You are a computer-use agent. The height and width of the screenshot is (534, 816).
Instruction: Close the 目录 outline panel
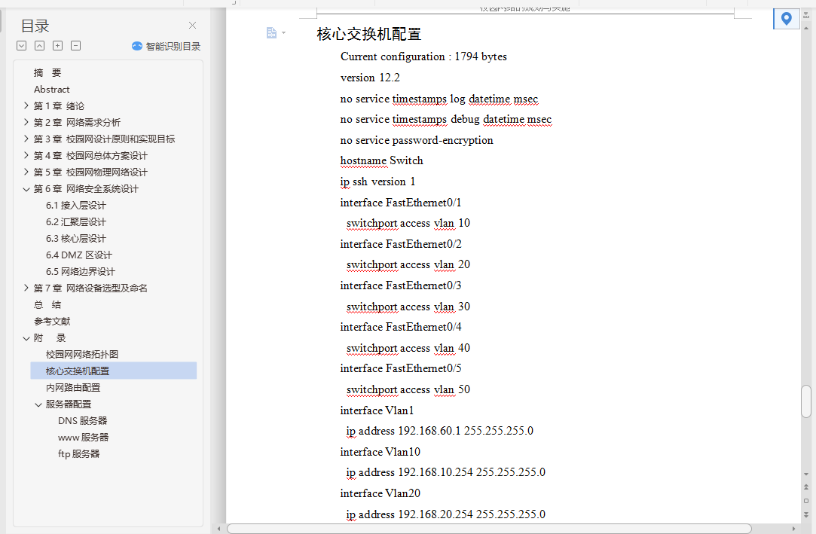193,25
